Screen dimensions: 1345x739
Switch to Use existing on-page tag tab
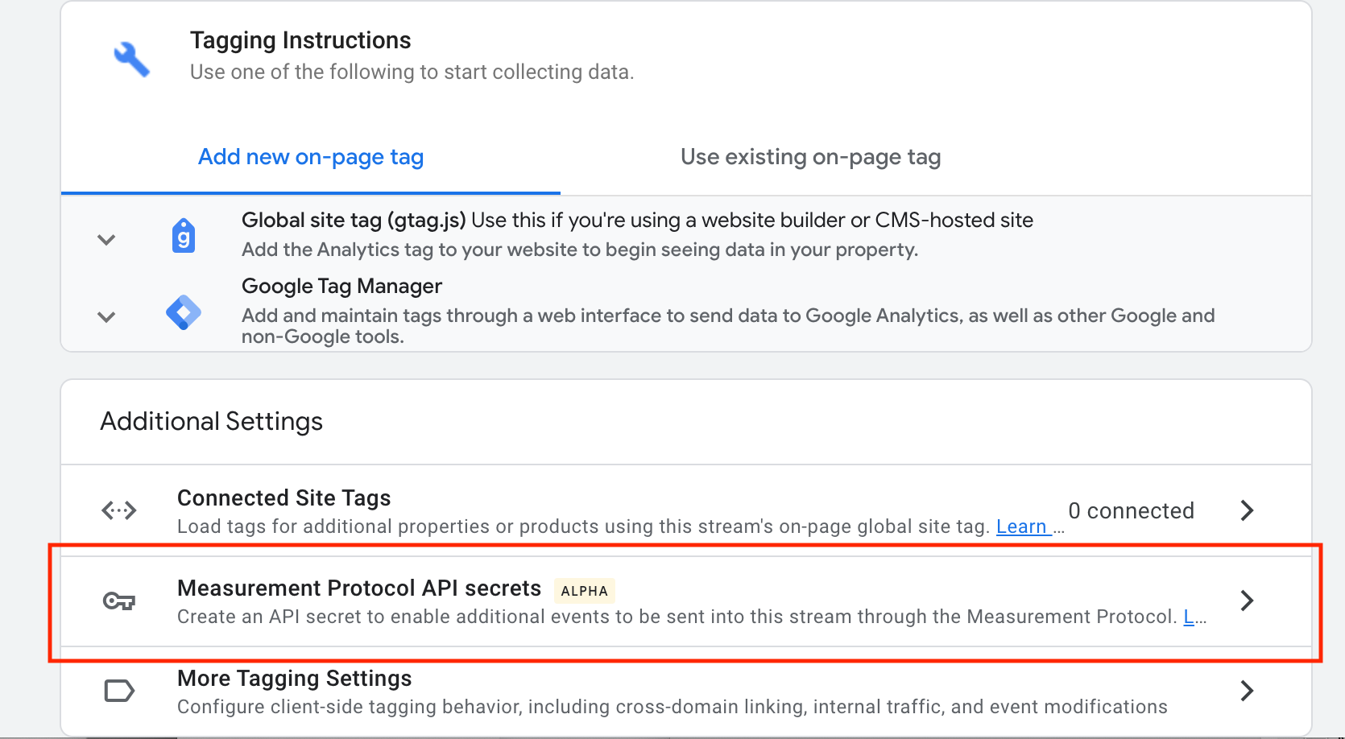click(810, 157)
